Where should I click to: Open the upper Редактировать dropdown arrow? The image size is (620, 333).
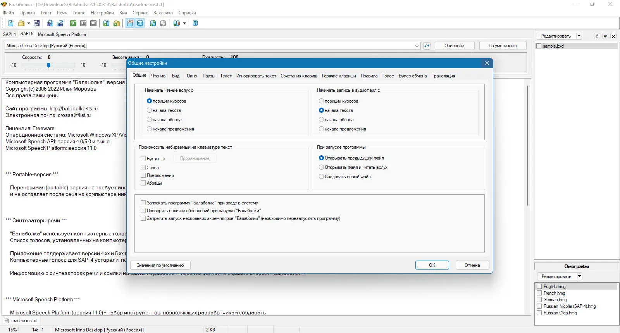[579, 36]
